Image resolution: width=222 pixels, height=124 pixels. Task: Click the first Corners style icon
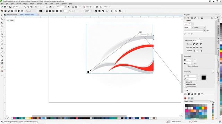pyautogui.click(x=194, y=44)
